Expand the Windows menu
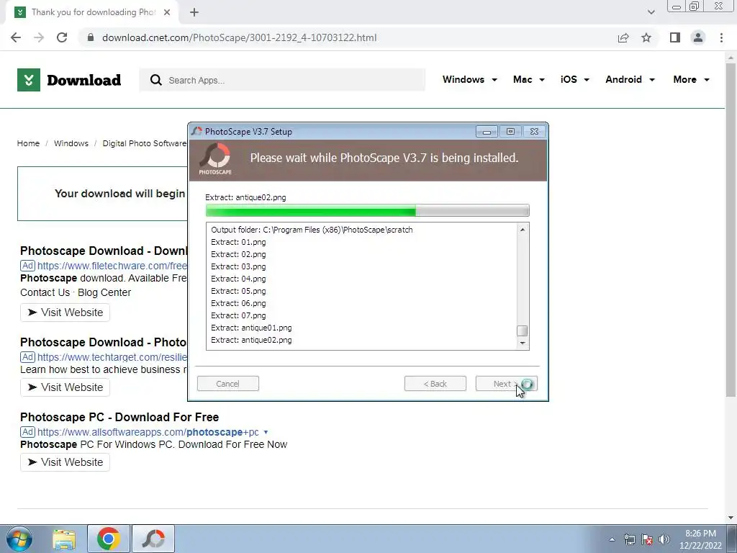The width and height of the screenshot is (737, 553). click(x=469, y=79)
